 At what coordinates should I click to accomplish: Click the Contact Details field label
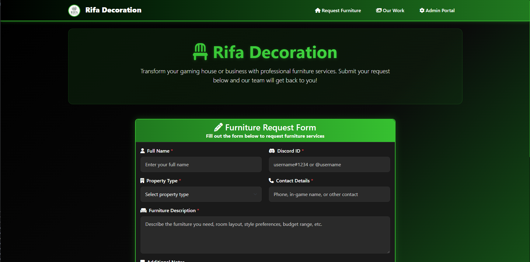tap(293, 181)
